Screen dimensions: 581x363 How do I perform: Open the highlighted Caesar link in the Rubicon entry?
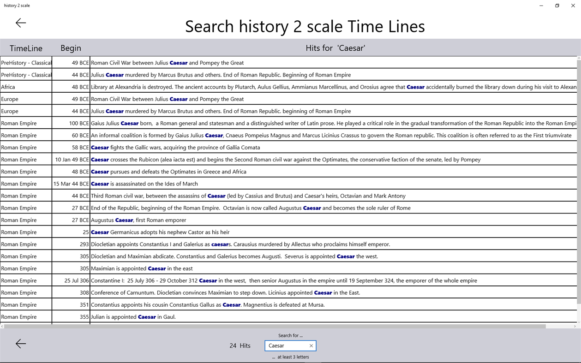pyautogui.click(x=100, y=159)
